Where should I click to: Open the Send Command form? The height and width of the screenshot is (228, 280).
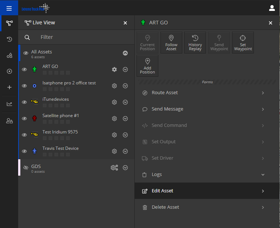tap(207, 125)
